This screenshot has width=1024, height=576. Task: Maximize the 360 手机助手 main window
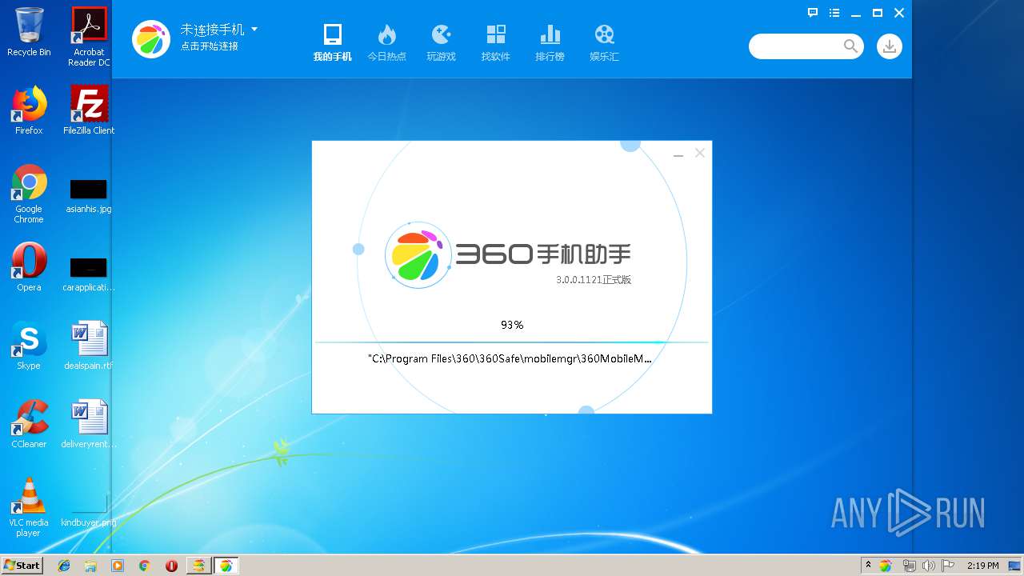[878, 13]
